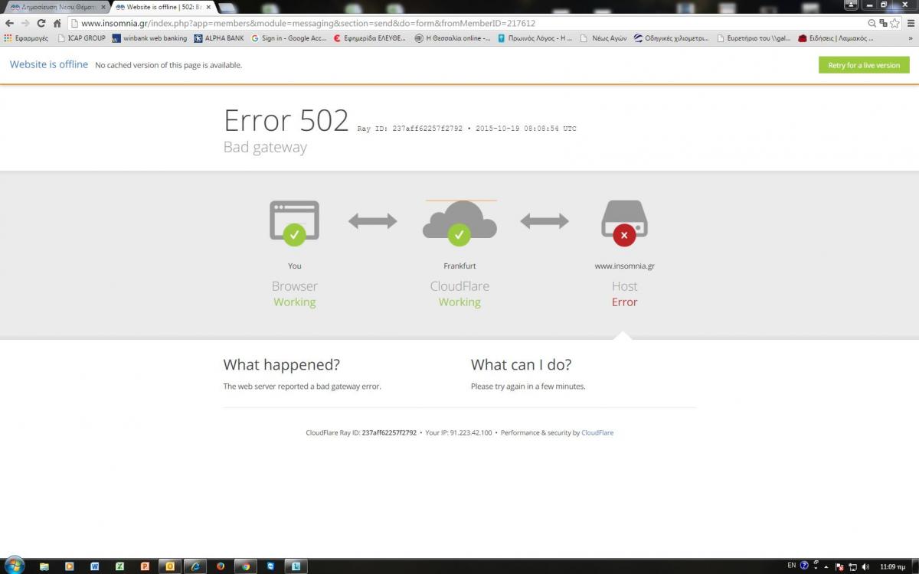Image resolution: width=919 pixels, height=574 pixels.
Task: Click the What can I do? heading
Action: pos(521,365)
